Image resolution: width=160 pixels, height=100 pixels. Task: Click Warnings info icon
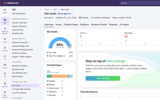134,33
